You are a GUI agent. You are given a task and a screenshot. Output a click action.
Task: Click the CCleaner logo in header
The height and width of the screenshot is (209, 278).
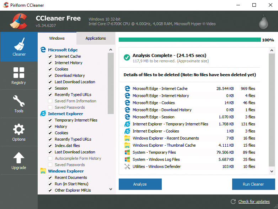[19, 21]
